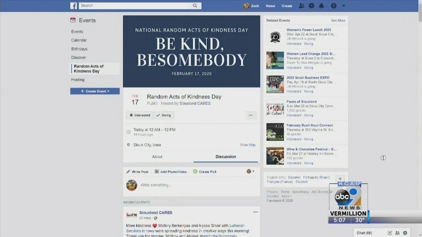The height and width of the screenshot is (237, 422).
Task: Select Discover in the left sidebar
Action: coord(79,57)
